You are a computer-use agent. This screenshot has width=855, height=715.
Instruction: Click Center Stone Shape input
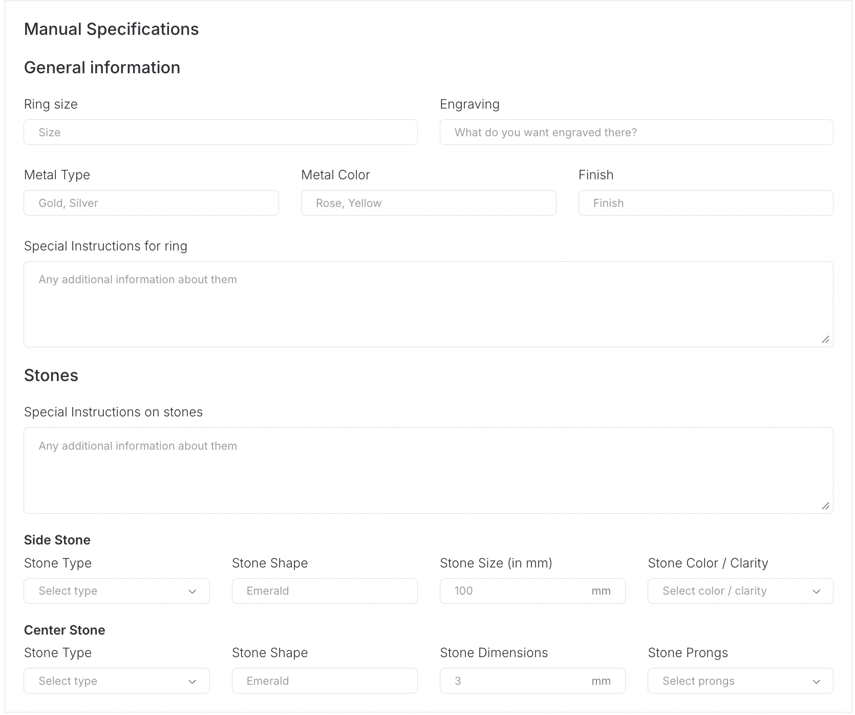pyautogui.click(x=324, y=681)
